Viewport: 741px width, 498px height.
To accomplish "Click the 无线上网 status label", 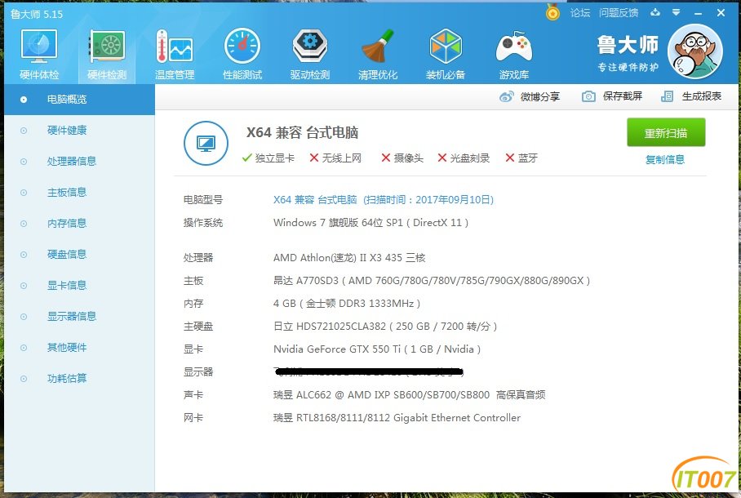I will point(335,158).
